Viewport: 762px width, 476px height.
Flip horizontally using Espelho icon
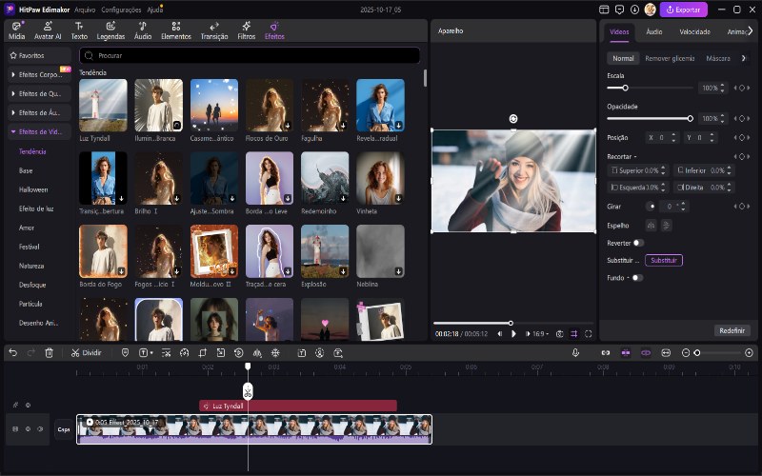click(x=651, y=226)
